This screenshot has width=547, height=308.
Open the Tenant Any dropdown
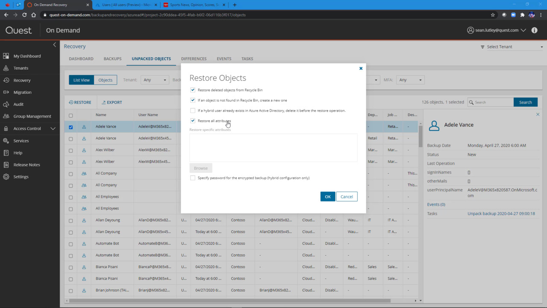[155, 80]
